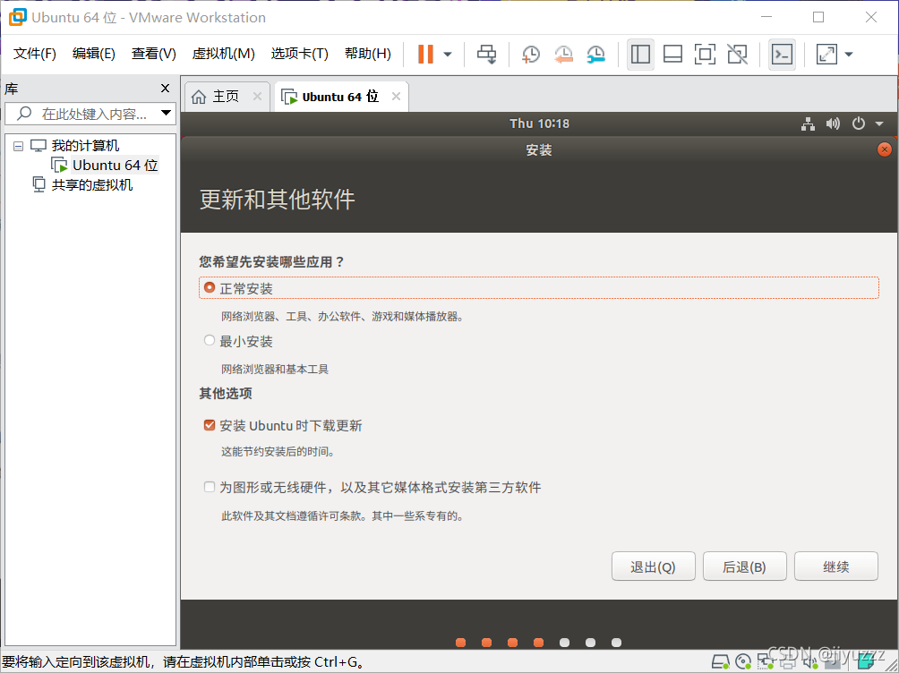Collapse the 我的计算机 tree node
Image resolution: width=899 pixels, height=673 pixels.
coord(18,145)
